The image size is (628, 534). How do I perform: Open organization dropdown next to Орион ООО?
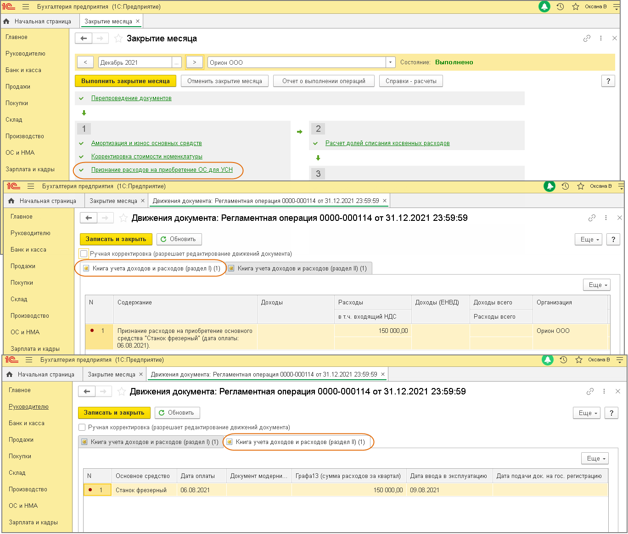(x=391, y=62)
